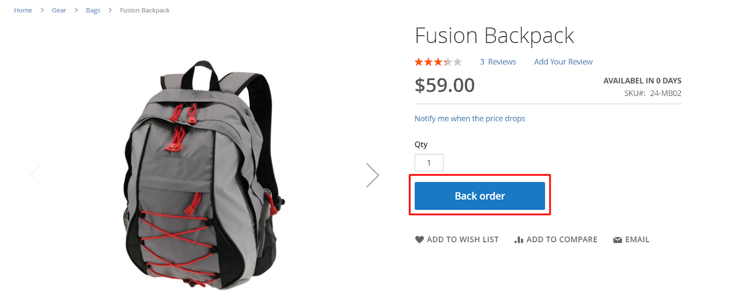The image size is (732, 308).
Task: Focus the Qty input field
Action: [x=429, y=163]
